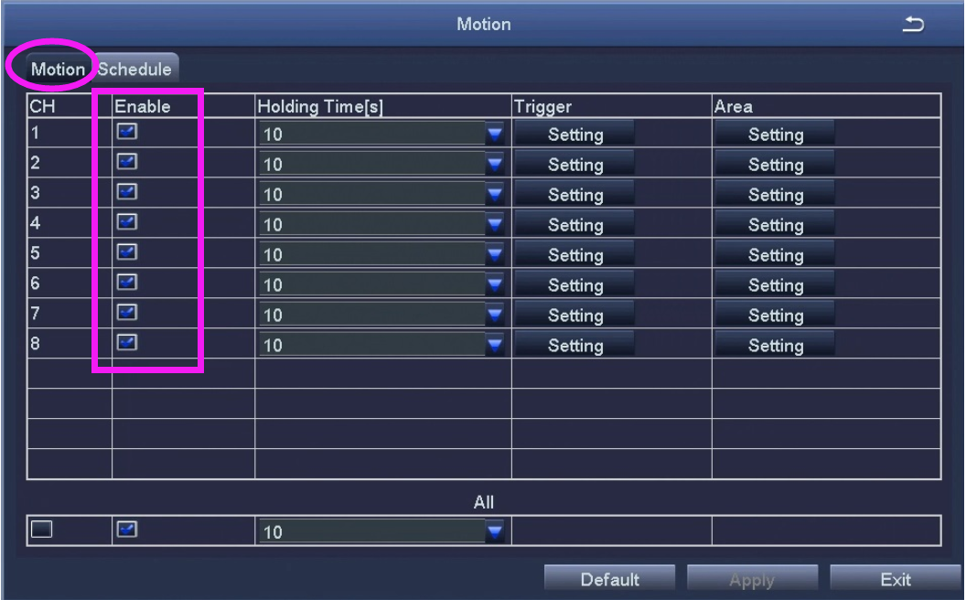The image size is (966, 600).
Task: Click channel number 5 cell
Action: click(70, 253)
